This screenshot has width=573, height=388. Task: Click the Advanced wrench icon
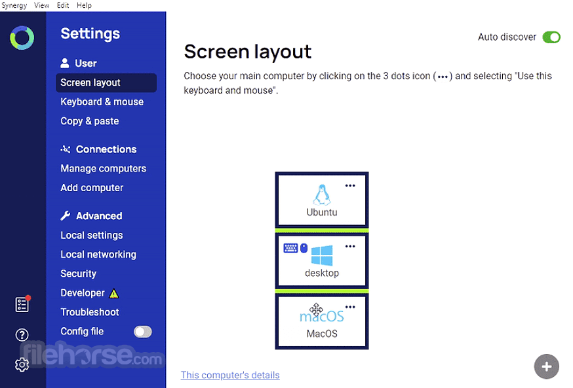pos(66,215)
